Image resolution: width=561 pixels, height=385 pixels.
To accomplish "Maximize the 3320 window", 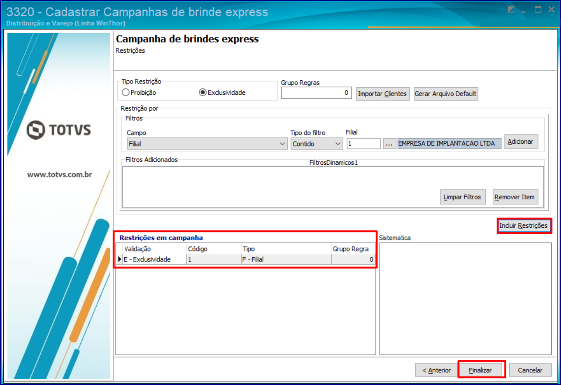I will pyautogui.click(x=538, y=10).
